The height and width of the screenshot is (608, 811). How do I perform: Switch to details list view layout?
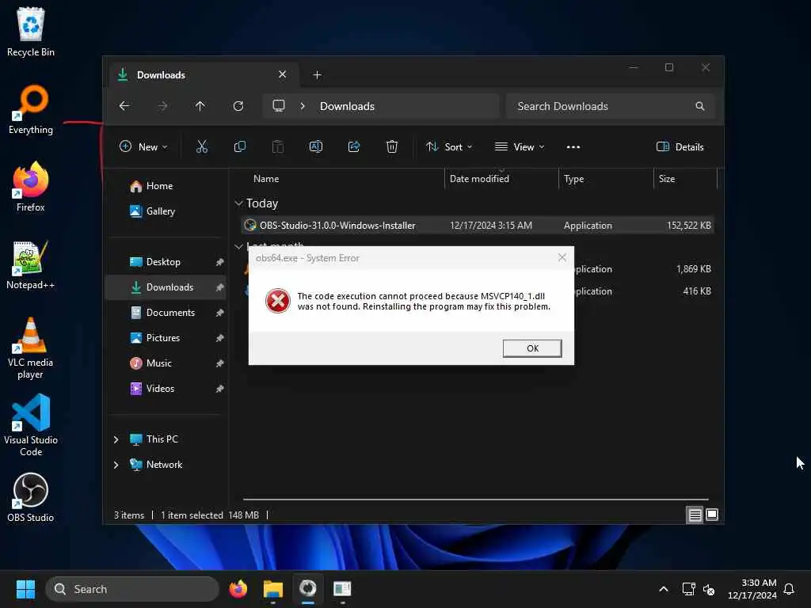695,515
